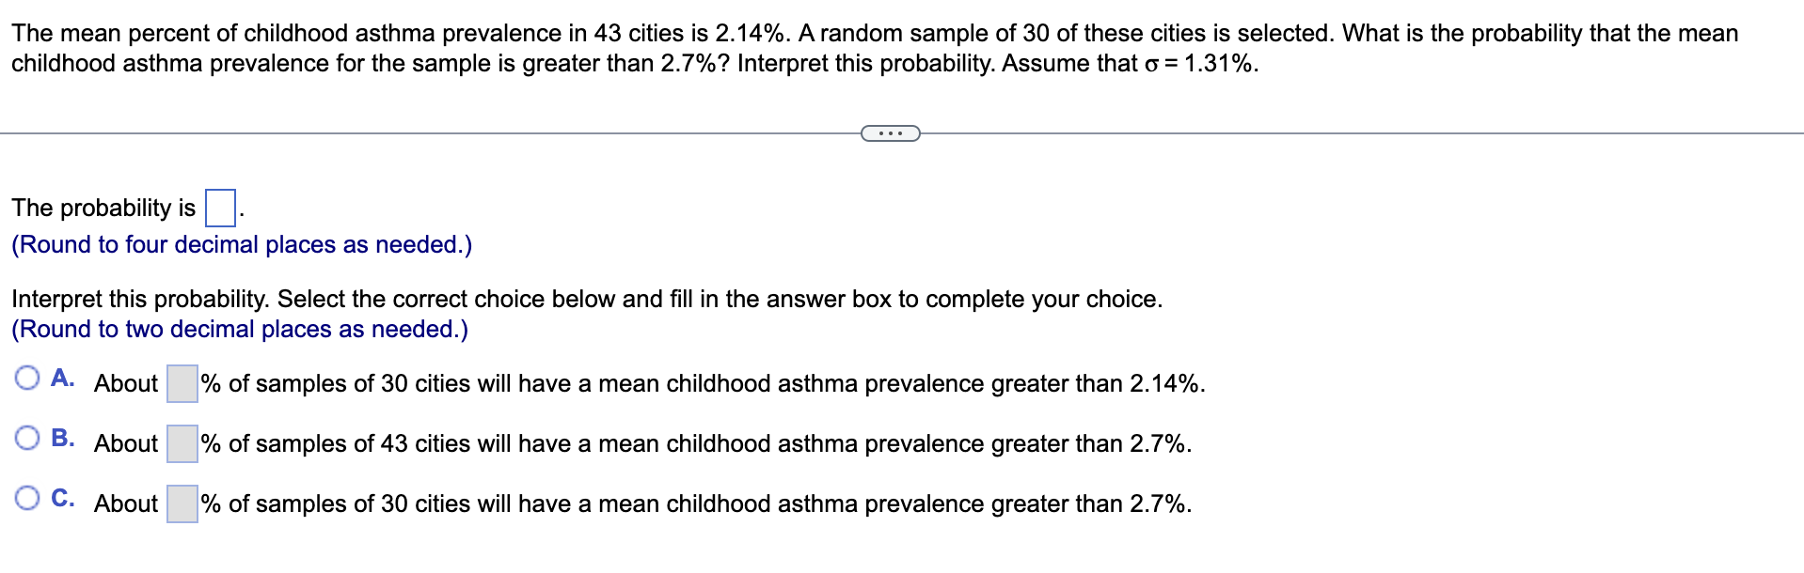Click the percent box in choice A
The image size is (1804, 573).
coord(182,383)
